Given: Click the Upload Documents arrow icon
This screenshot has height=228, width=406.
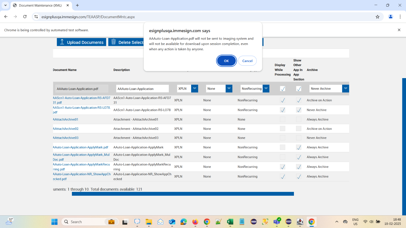Looking at the screenshot, I should 62,42.
